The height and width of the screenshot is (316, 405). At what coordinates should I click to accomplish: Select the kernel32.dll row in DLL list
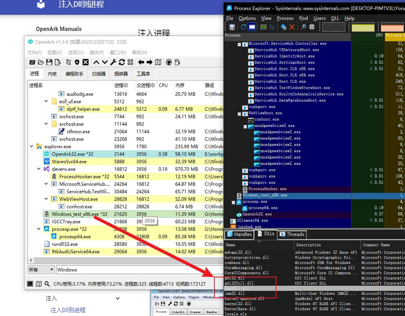pyautogui.click(x=314, y=304)
